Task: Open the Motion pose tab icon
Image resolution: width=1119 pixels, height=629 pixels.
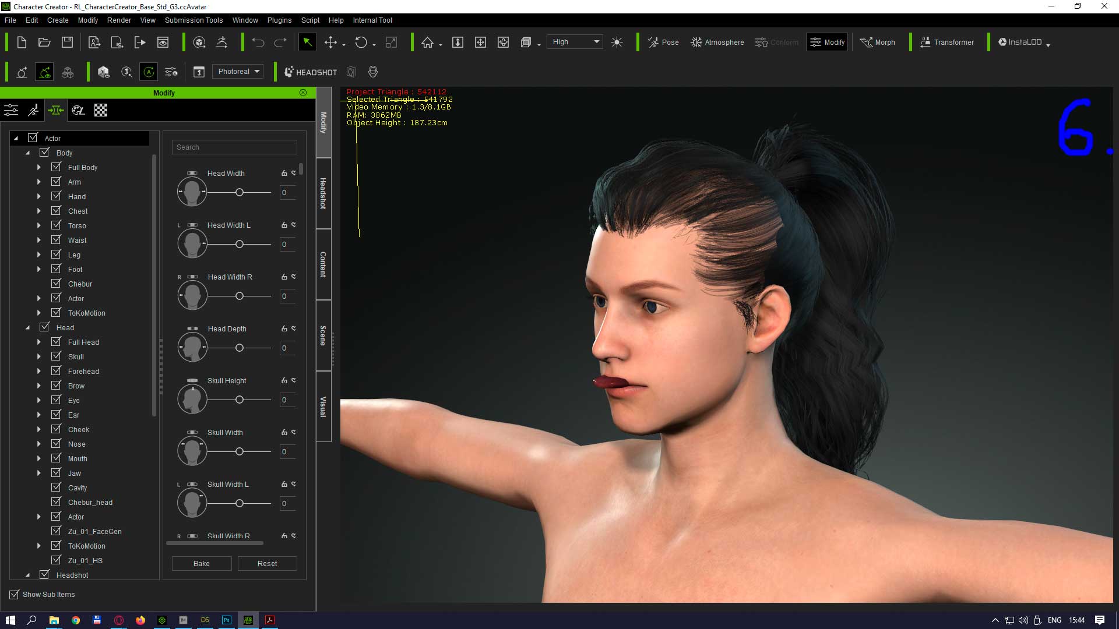Action: coord(34,110)
